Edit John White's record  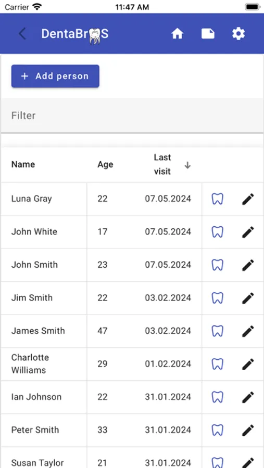(248, 232)
